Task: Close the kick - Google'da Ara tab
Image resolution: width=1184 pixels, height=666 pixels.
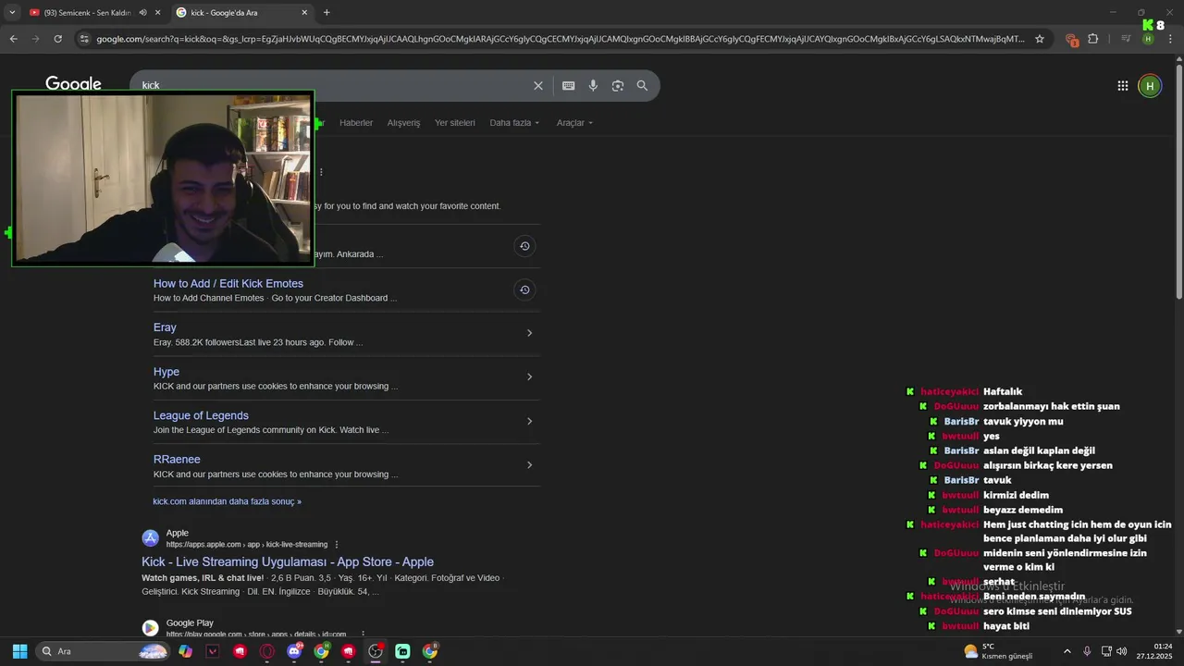Action: (304, 13)
